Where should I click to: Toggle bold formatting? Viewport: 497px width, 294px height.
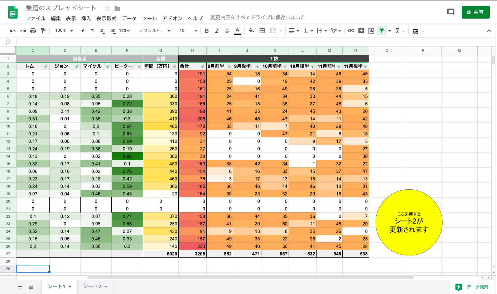tap(207, 31)
